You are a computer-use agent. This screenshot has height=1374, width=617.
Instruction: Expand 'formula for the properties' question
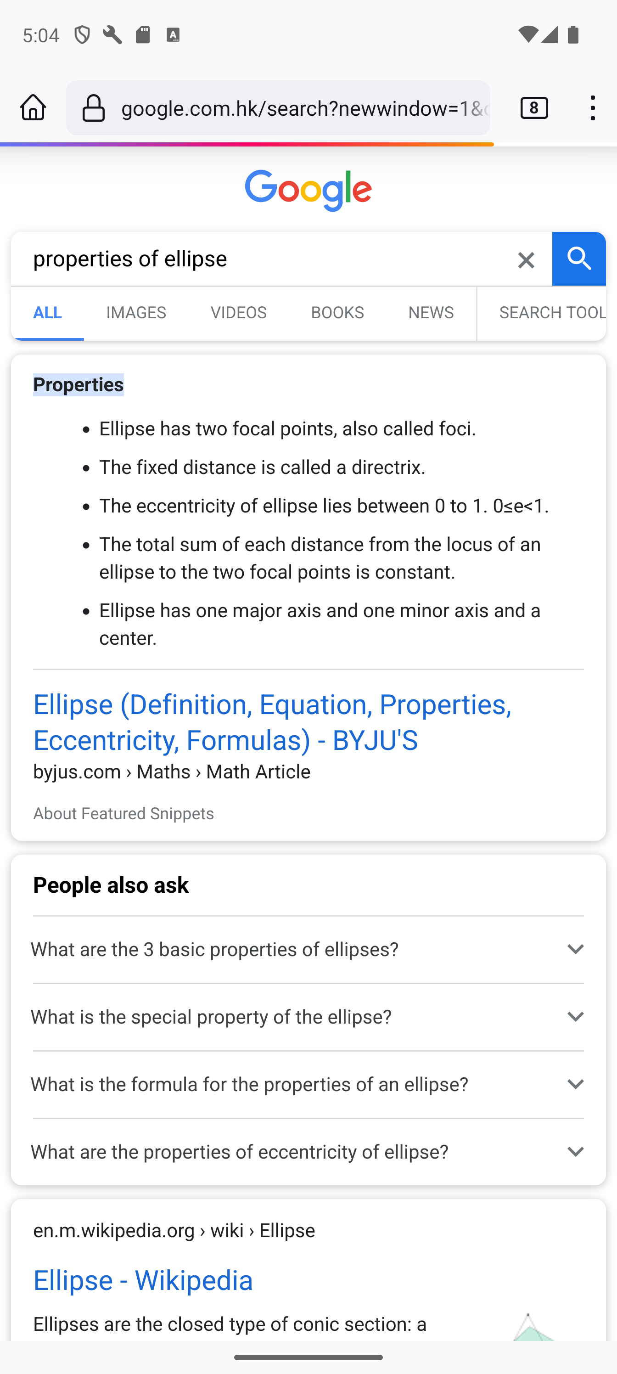[308, 1084]
